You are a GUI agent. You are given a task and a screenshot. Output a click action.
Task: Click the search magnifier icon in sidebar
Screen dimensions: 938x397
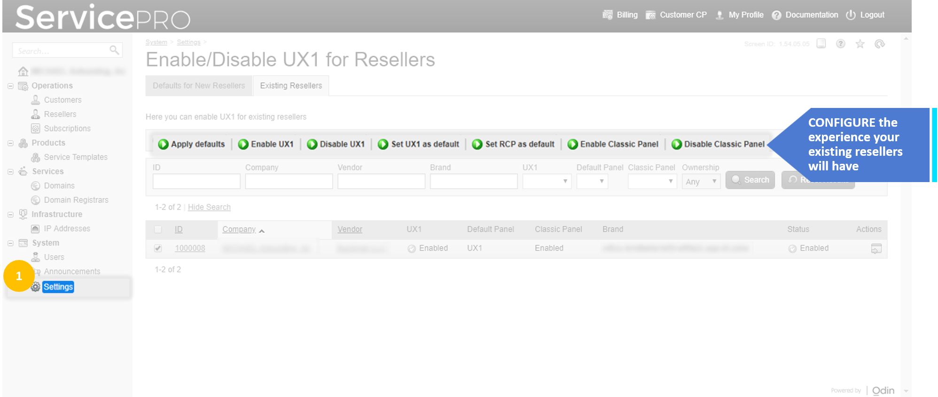pos(114,50)
